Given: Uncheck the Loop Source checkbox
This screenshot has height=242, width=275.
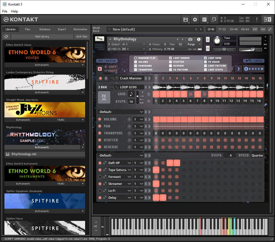Looking at the screenshot, I should coord(171,58).
